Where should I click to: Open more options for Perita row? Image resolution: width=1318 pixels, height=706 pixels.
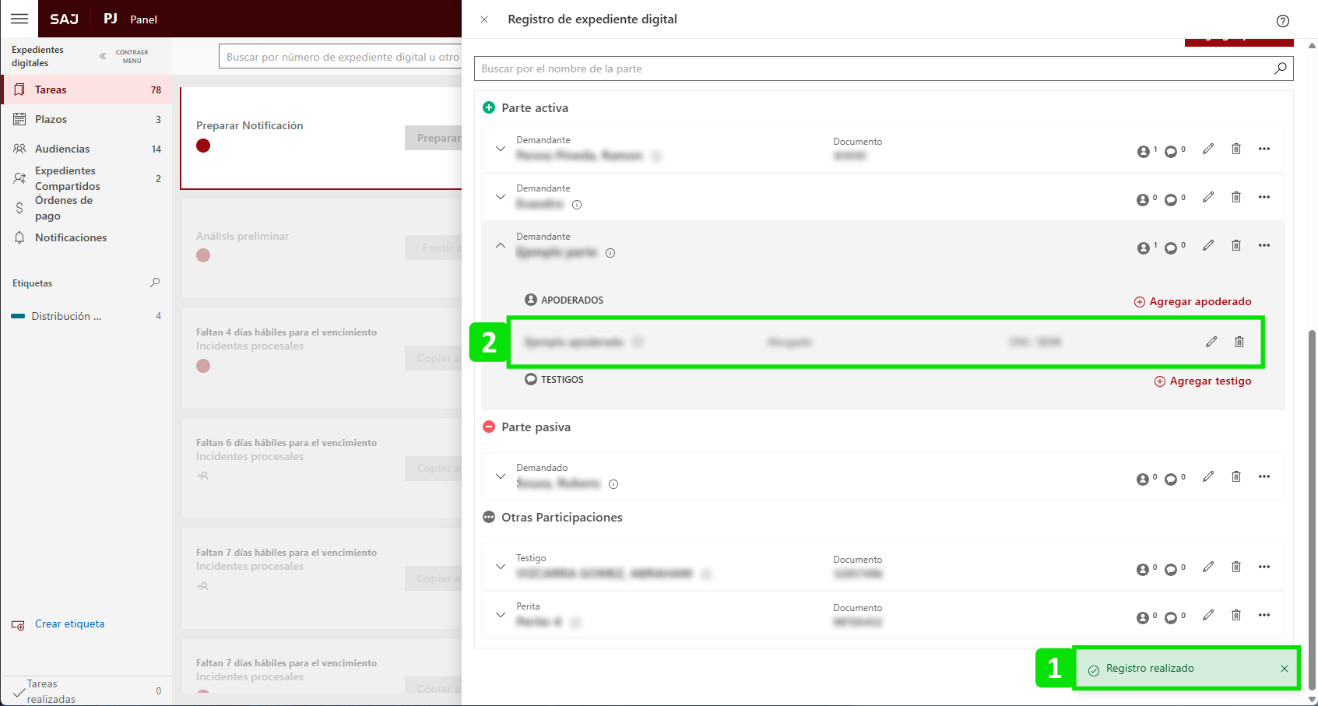(1264, 615)
